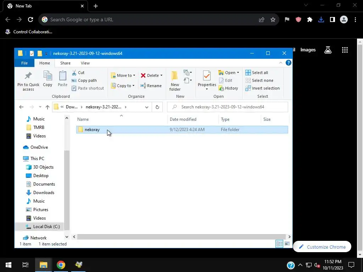
Task: Click the Paste ribbon icon
Action: pos(62,76)
